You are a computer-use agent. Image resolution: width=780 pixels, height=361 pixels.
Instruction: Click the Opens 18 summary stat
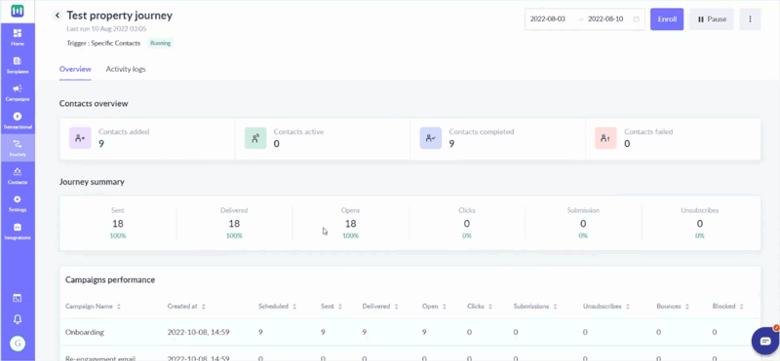click(350, 224)
